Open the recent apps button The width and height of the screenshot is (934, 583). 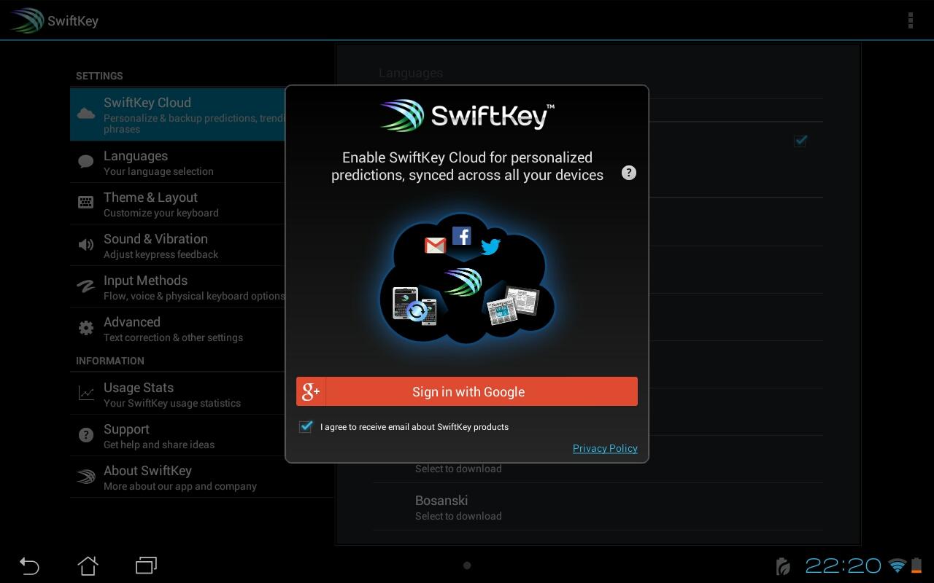coord(146,565)
